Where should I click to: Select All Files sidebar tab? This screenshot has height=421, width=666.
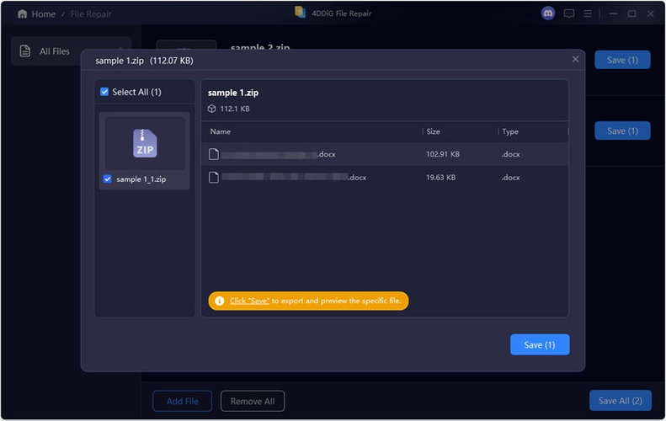[71, 51]
